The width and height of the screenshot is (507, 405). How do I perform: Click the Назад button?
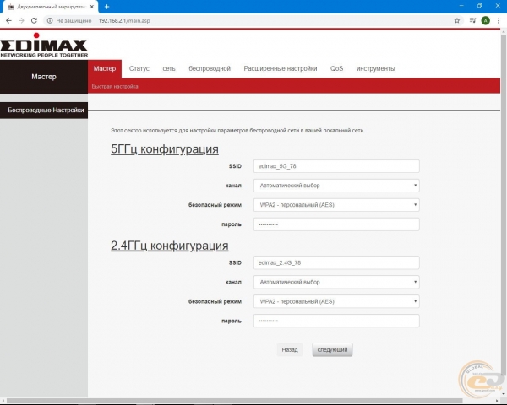pos(290,349)
